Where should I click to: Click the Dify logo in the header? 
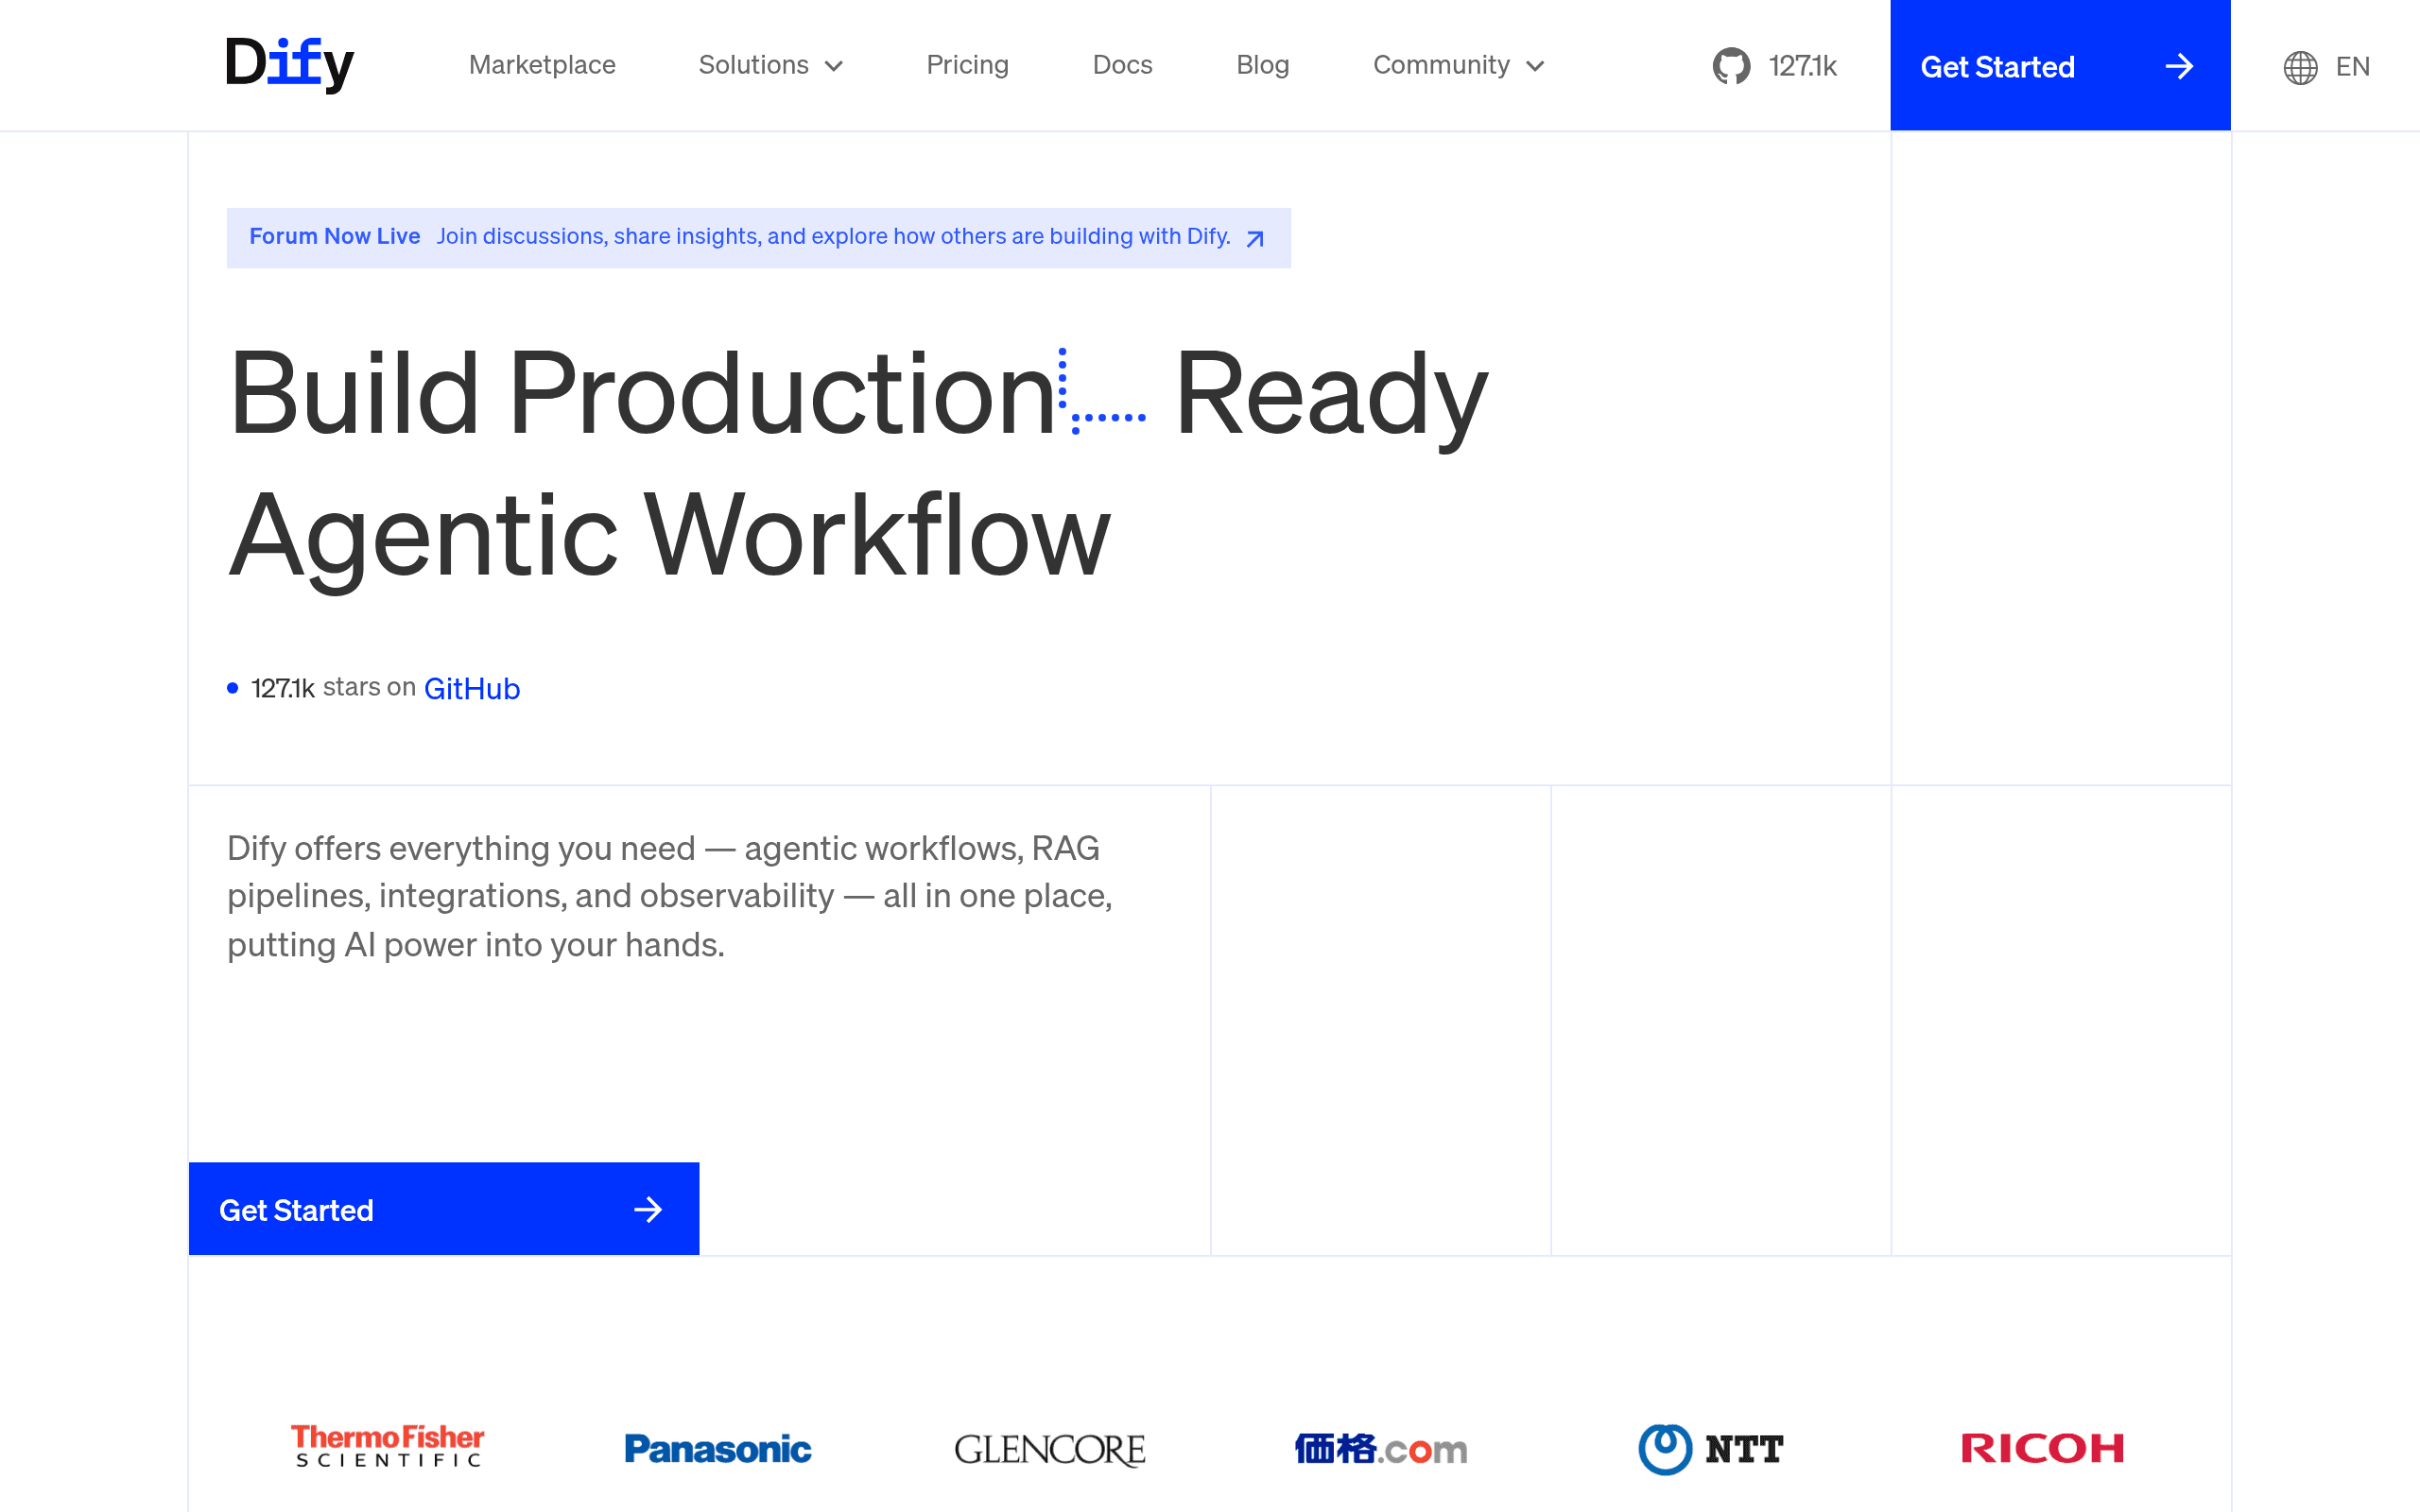(290, 65)
